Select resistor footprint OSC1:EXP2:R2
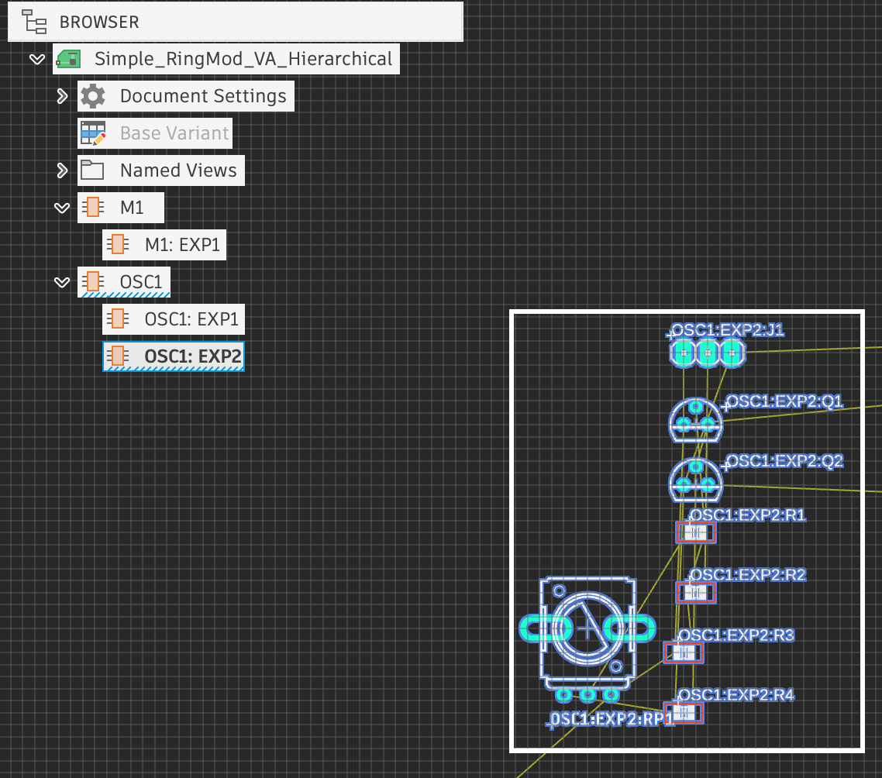This screenshot has width=882, height=778. (696, 592)
